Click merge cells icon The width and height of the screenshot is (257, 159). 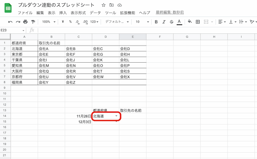click(206, 22)
